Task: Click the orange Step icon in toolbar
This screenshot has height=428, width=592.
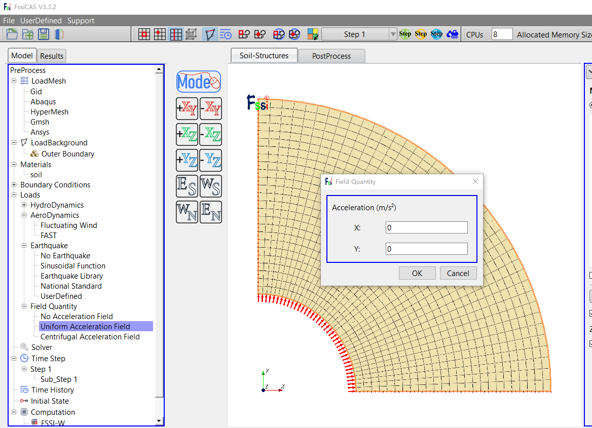Action: click(421, 34)
